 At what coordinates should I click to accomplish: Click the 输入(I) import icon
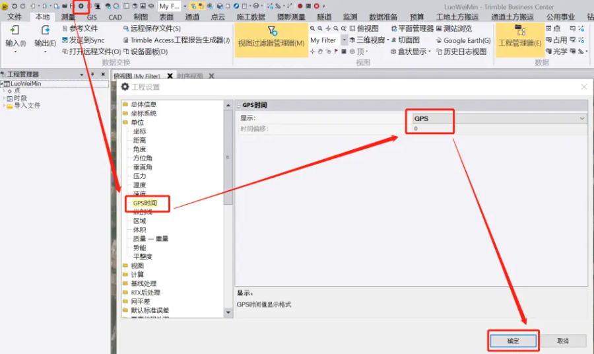point(15,30)
